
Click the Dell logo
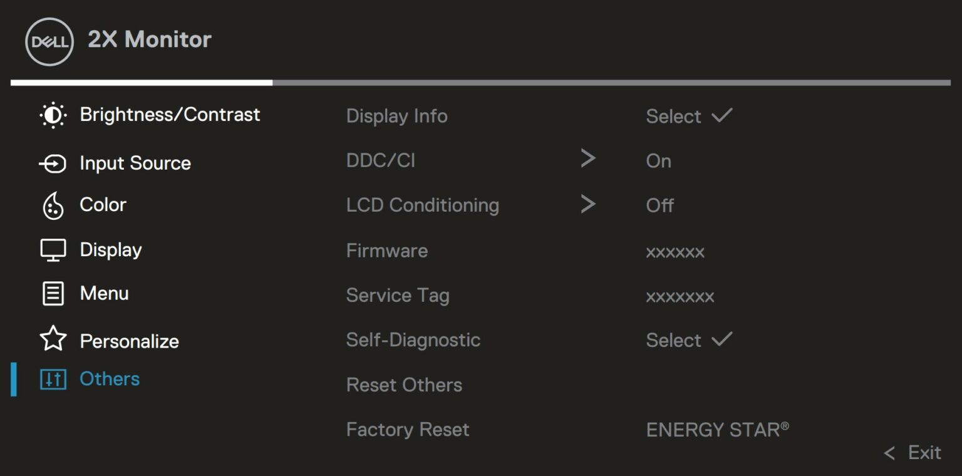(x=48, y=40)
